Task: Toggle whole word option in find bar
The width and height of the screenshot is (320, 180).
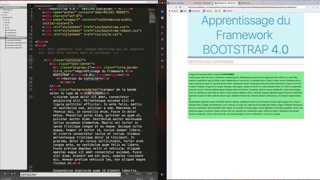Action: tap(8, 174)
